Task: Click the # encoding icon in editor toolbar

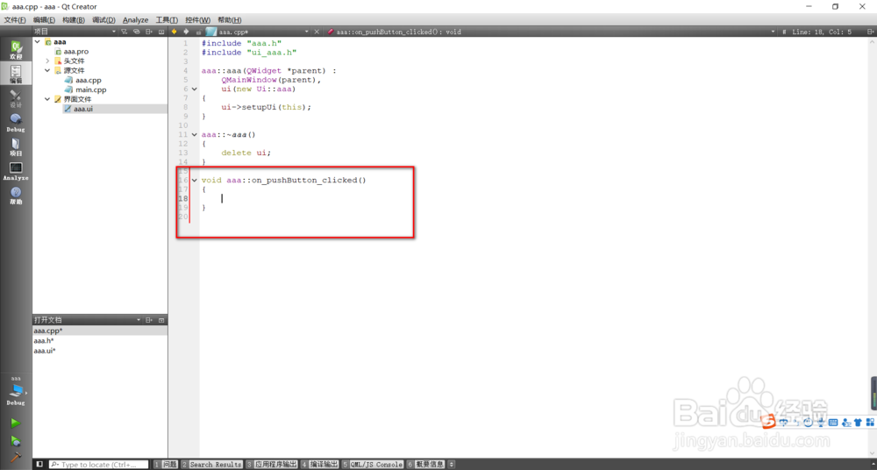Action: [x=784, y=32]
